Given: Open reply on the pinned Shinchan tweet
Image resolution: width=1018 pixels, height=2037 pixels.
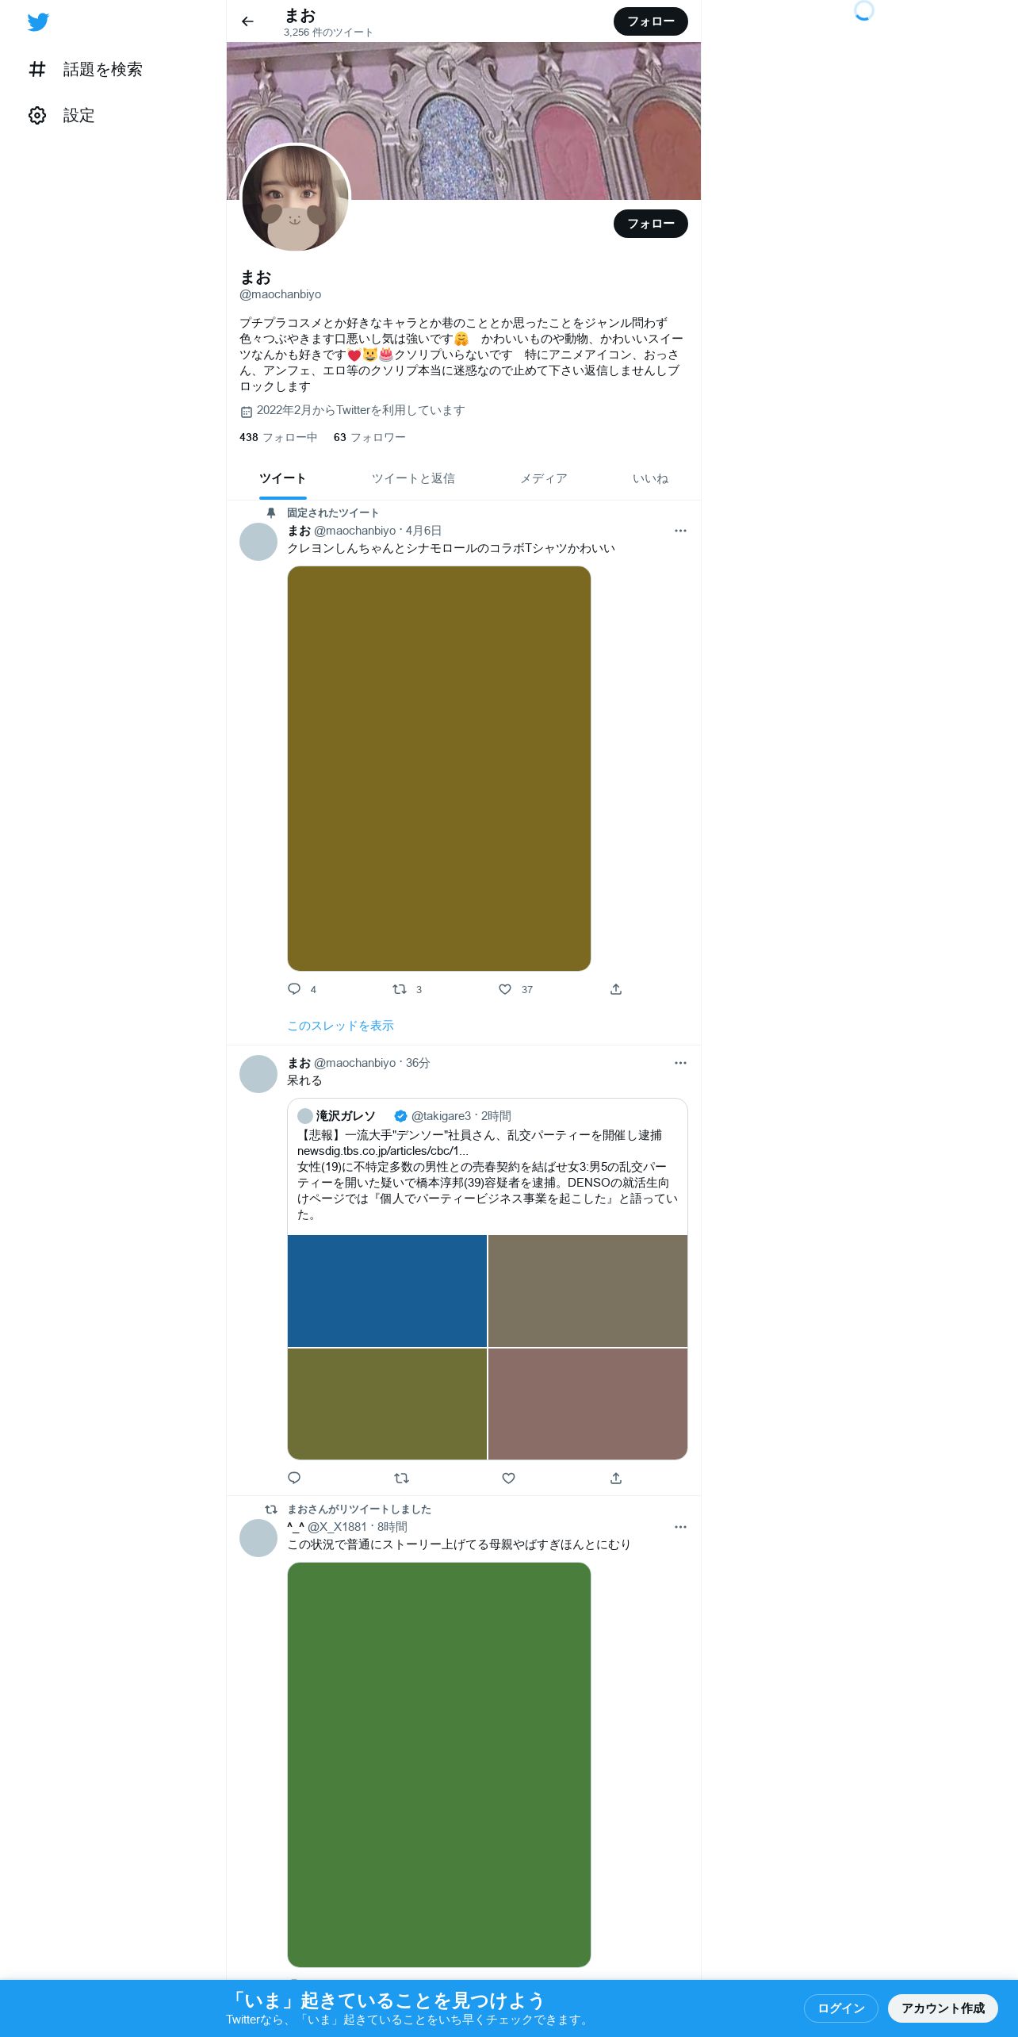Looking at the screenshot, I should tap(294, 989).
